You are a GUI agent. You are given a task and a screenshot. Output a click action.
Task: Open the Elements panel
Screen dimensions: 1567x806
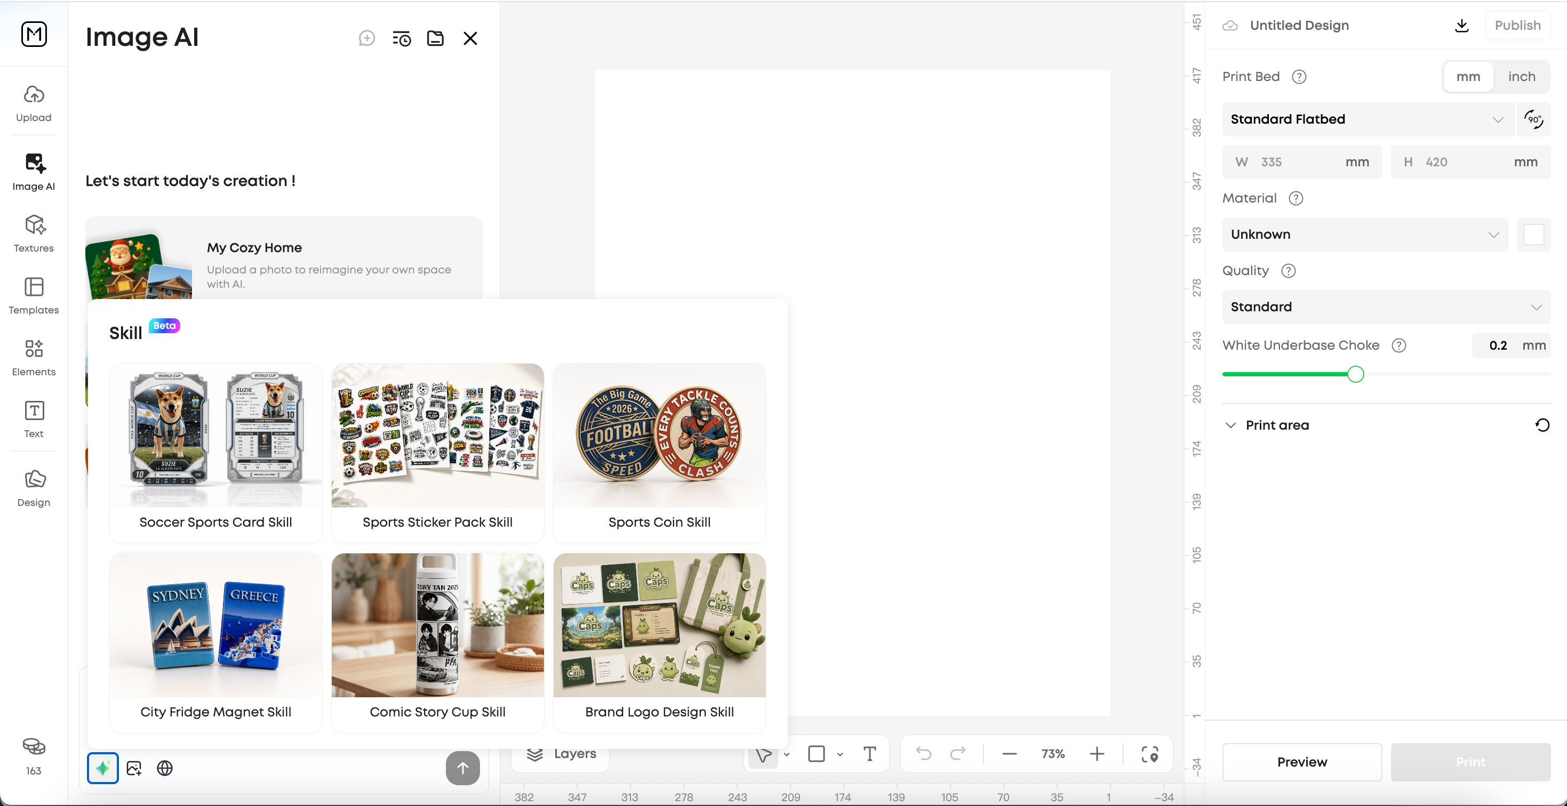(34, 357)
